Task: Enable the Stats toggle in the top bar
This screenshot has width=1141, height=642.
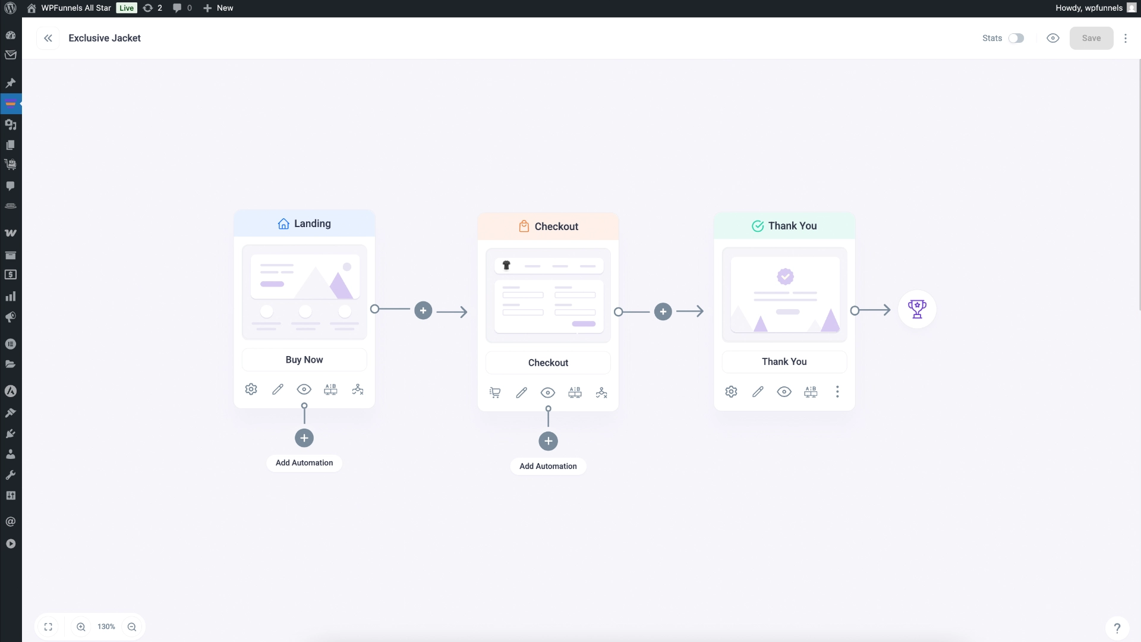Action: tap(1016, 37)
